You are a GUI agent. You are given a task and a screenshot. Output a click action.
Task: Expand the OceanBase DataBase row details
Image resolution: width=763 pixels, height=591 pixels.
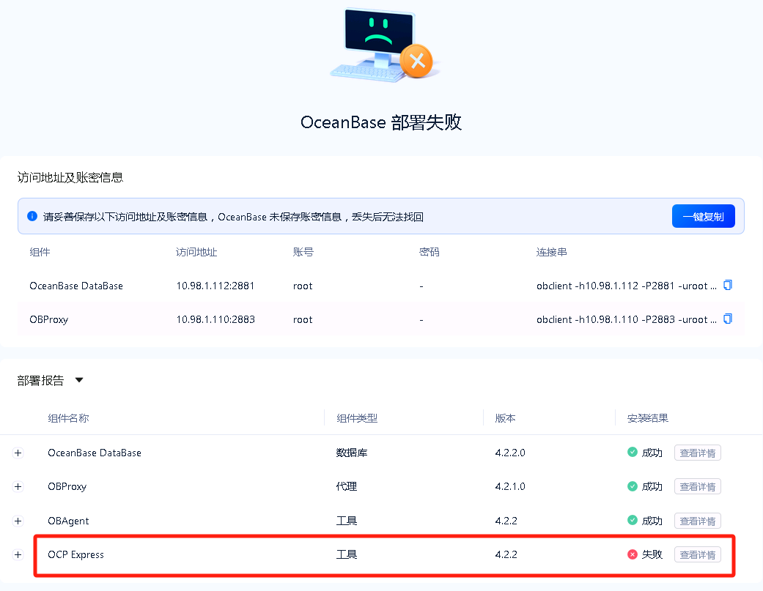pyautogui.click(x=18, y=452)
